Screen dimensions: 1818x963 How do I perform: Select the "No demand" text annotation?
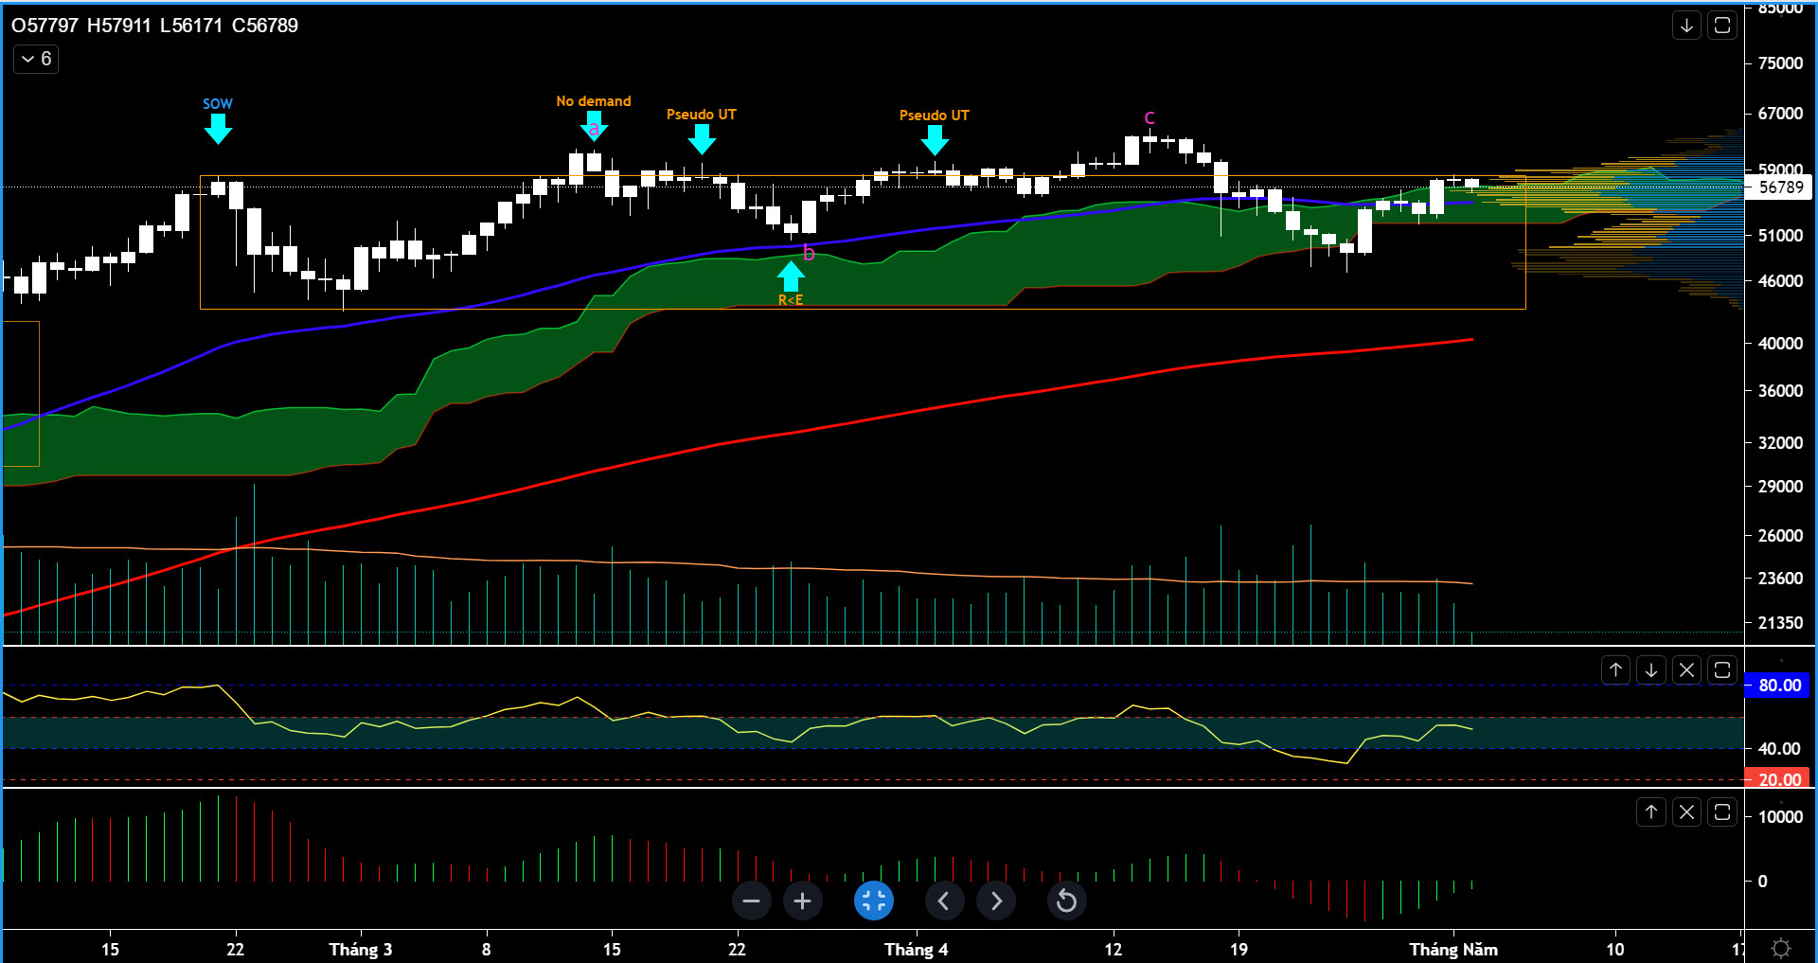[593, 101]
